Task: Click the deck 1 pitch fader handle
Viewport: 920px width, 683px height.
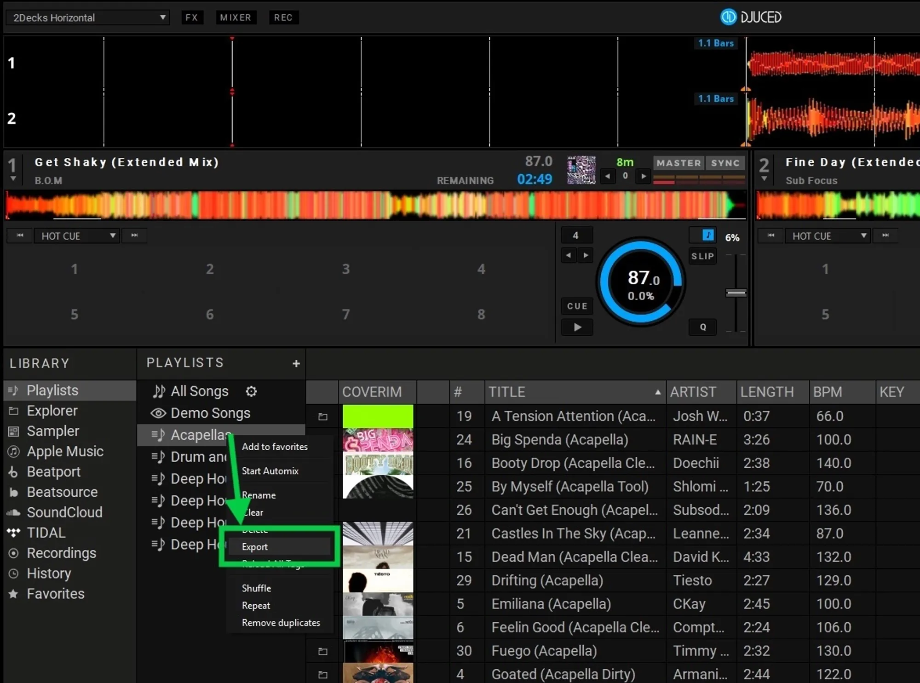Action: point(736,293)
